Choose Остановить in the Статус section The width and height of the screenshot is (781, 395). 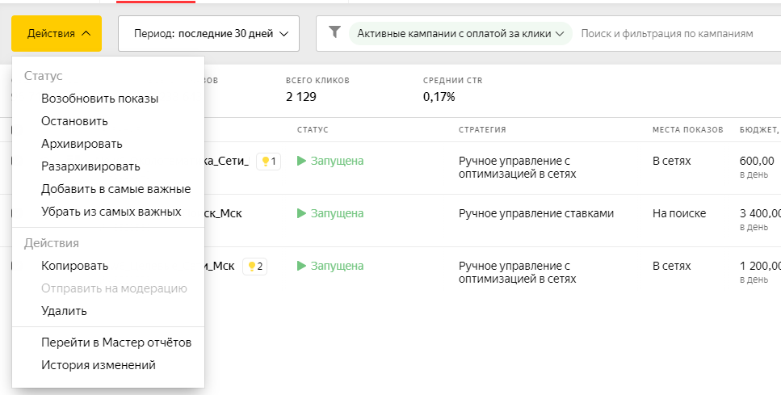(74, 121)
